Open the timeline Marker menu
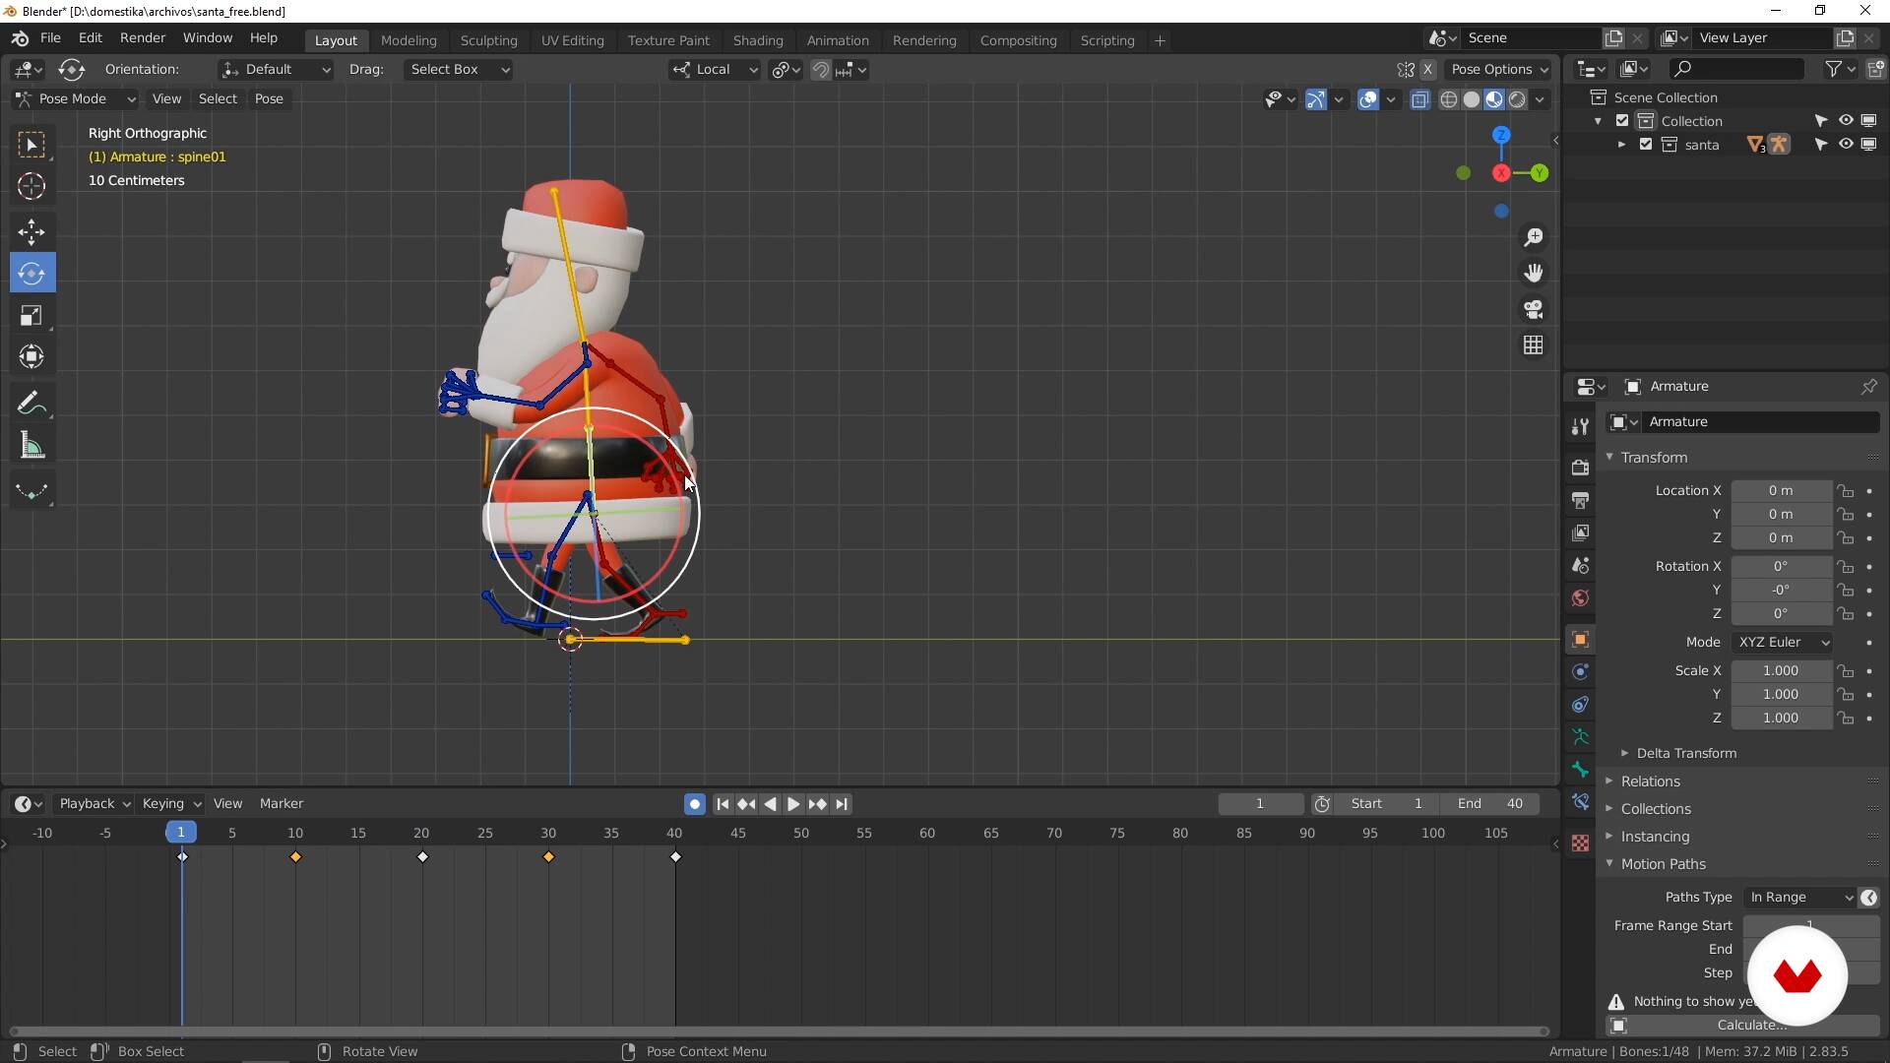Image resolution: width=1890 pixels, height=1063 pixels. pyautogui.click(x=282, y=804)
